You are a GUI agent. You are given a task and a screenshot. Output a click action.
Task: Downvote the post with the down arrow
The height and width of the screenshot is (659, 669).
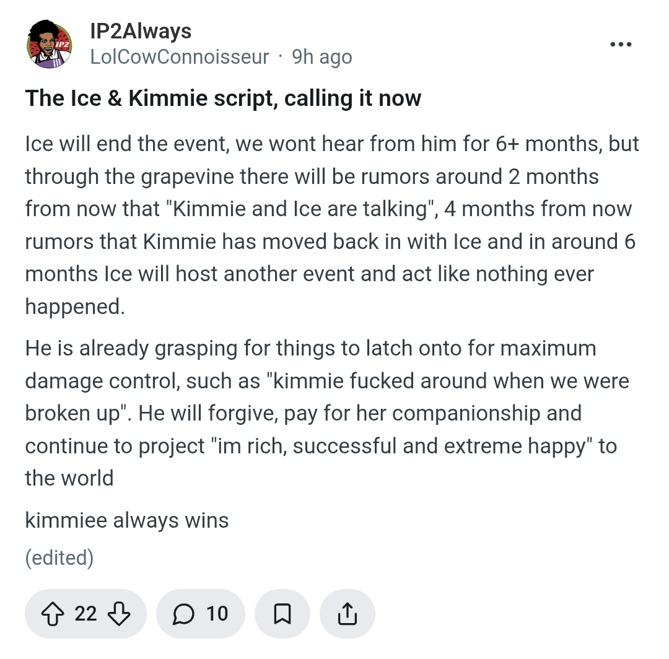(x=118, y=614)
